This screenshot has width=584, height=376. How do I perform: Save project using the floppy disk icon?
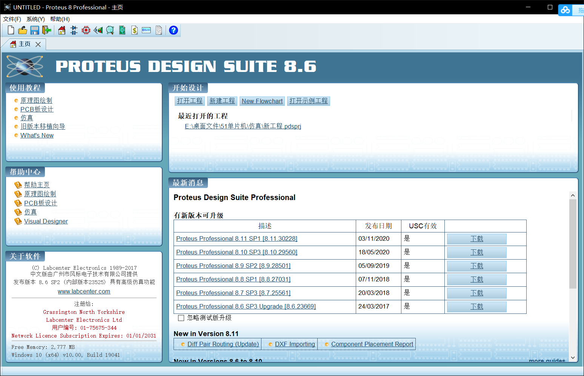point(35,30)
